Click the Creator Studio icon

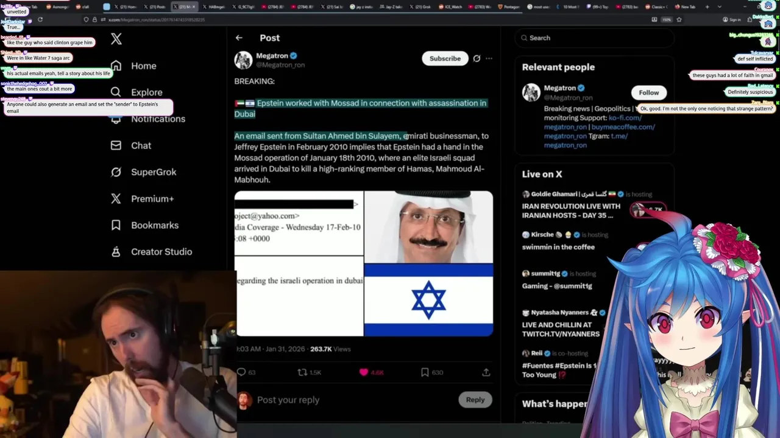pos(116,251)
